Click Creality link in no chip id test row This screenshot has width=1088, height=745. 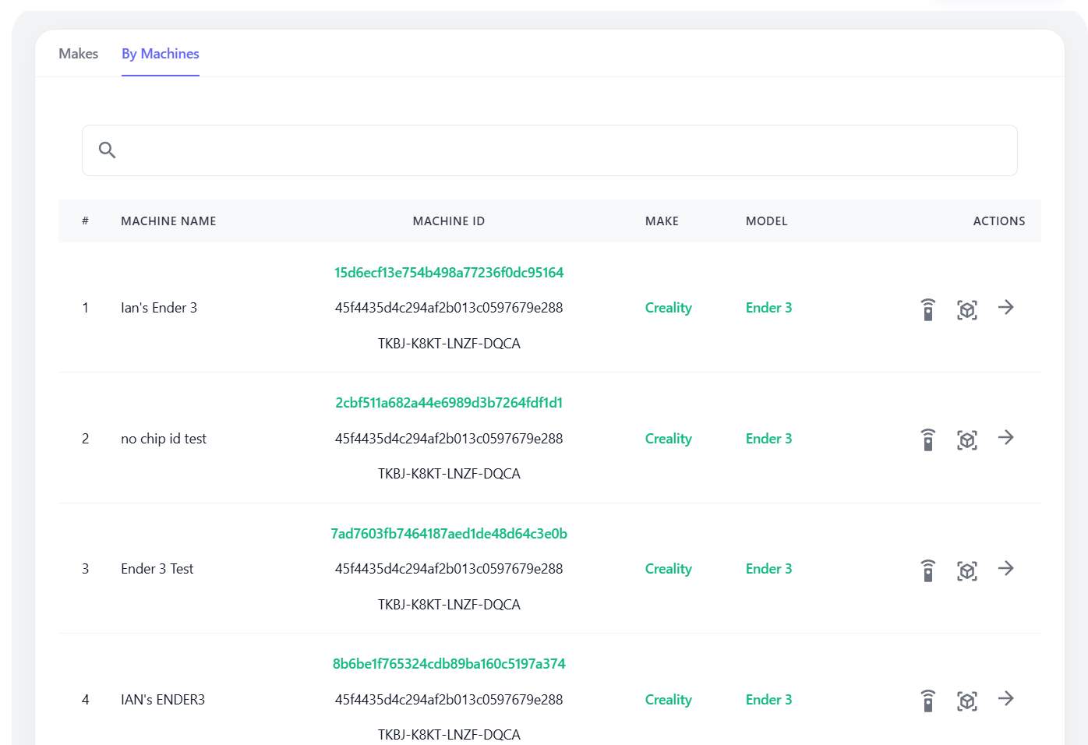[669, 439]
